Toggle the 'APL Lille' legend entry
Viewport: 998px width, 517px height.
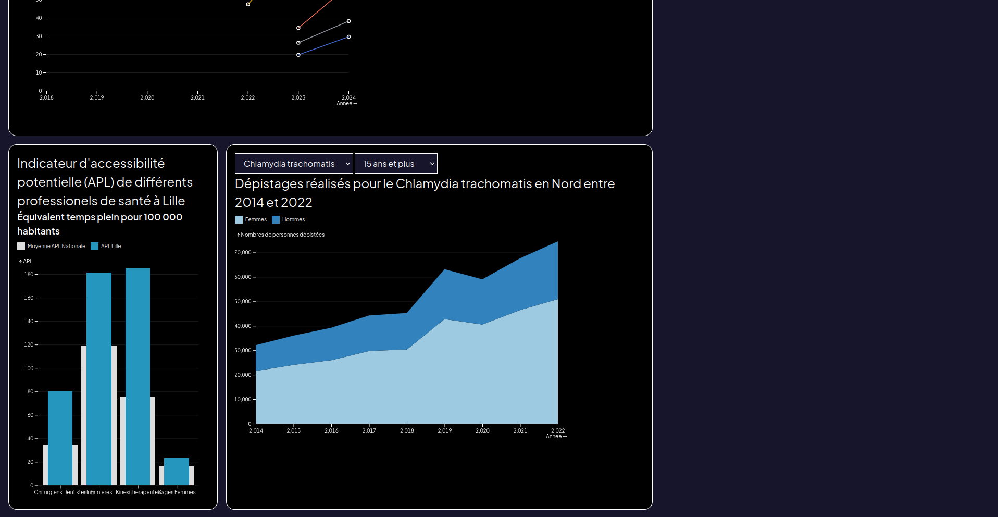106,246
